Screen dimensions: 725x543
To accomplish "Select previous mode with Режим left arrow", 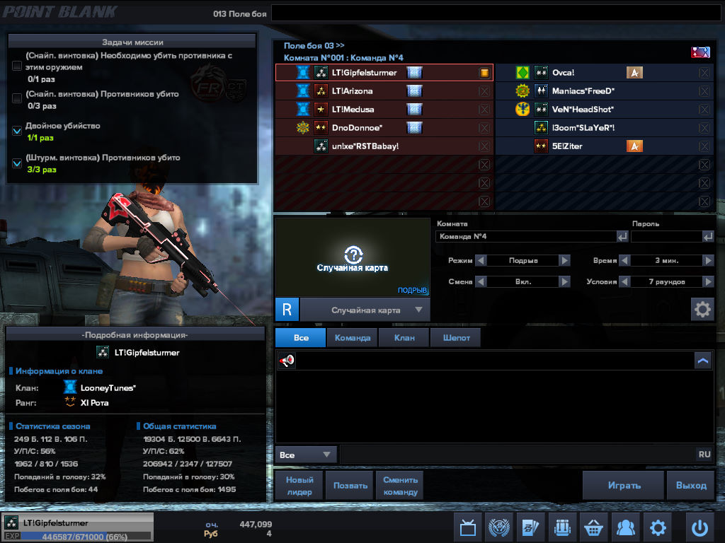I will [481, 260].
